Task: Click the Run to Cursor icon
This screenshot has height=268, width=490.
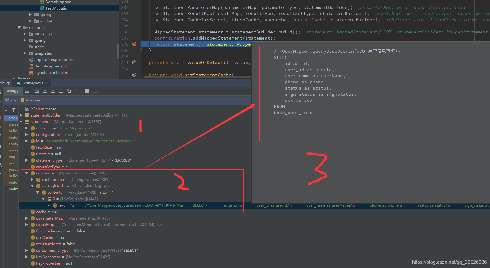Action: coord(77,91)
